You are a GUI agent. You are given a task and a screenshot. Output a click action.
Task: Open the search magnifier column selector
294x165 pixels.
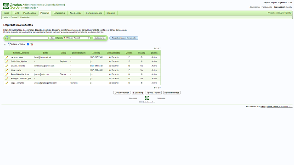tap(6, 38)
